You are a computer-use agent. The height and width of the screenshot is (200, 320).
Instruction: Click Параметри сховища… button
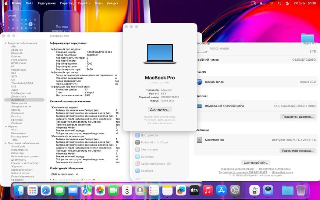(x=297, y=151)
